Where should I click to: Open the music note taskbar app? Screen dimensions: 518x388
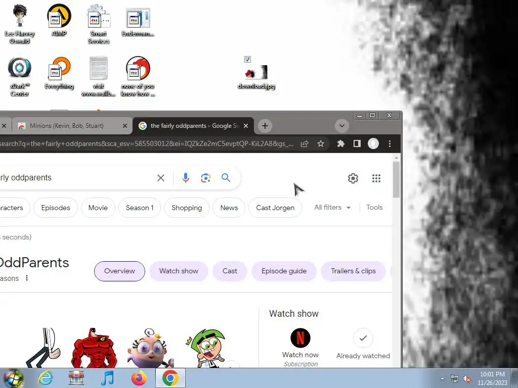[x=107, y=378]
